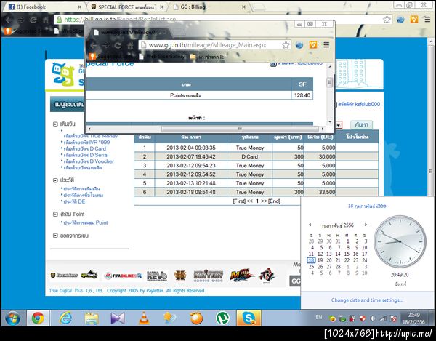The height and width of the screenshot is (341, 436).
Task: Expand the history menu section arrow
Action: pyautogui.click(x=55, y=180)
